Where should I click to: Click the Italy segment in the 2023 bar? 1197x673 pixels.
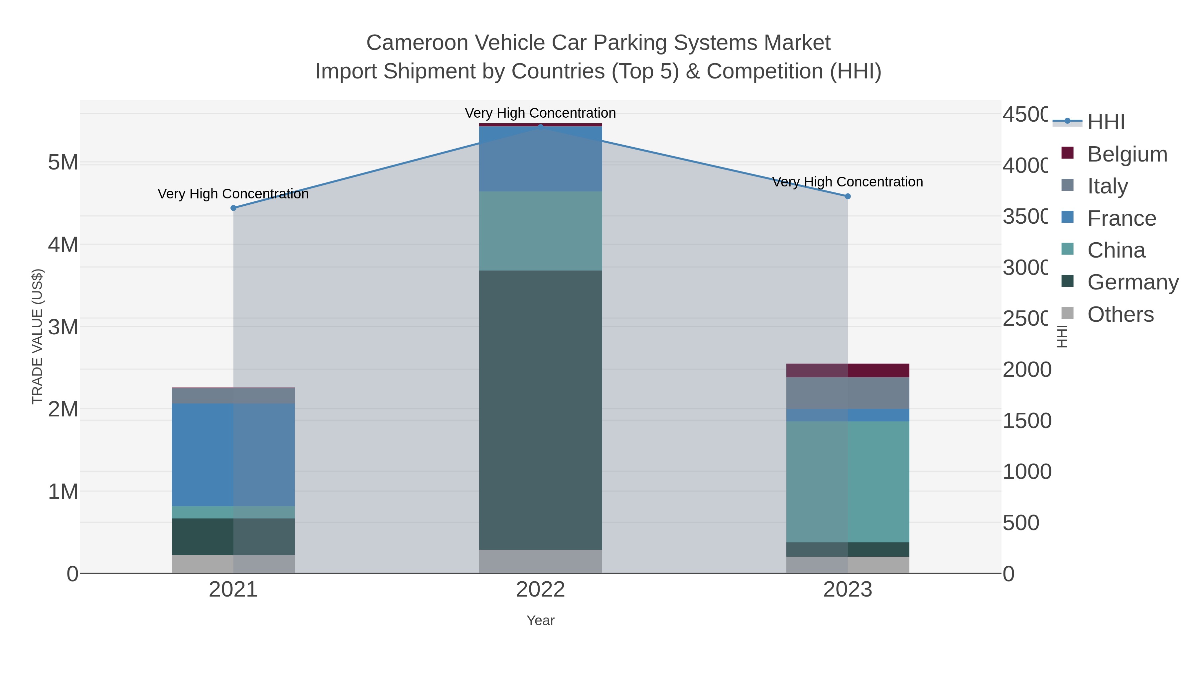848,393
